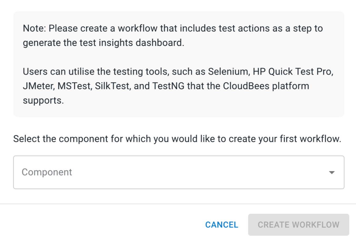Click the disabled Create Workflow control

[298, 225]
